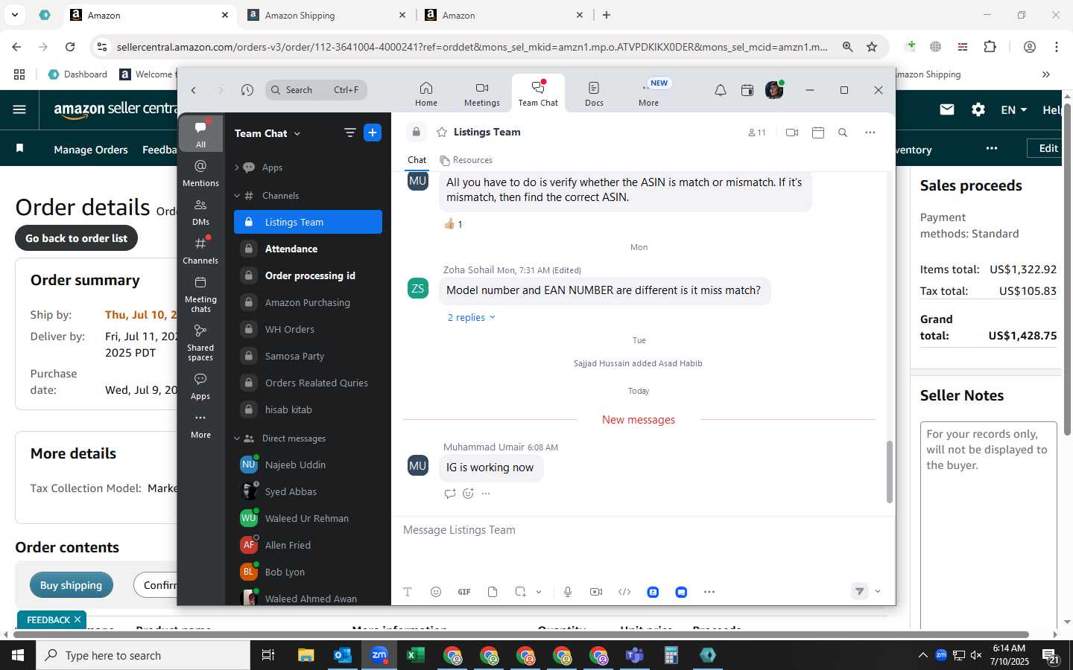The image size is (1073, 670).
Task: Add emoji reaction to Umair's message
Action: (468, 494)
